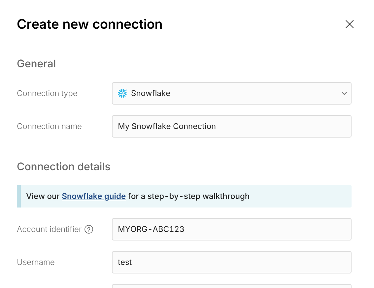374x288 pixels.
Task: Click the Connection type label
Action: point(47,93)
